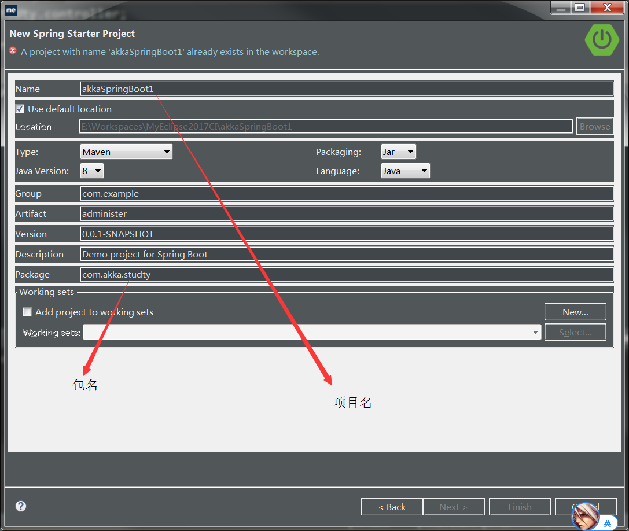Open the Type dropdown showing Maven
Viewport: 629px width, 531px height.
pyautogui.click(x=126, y=152)
